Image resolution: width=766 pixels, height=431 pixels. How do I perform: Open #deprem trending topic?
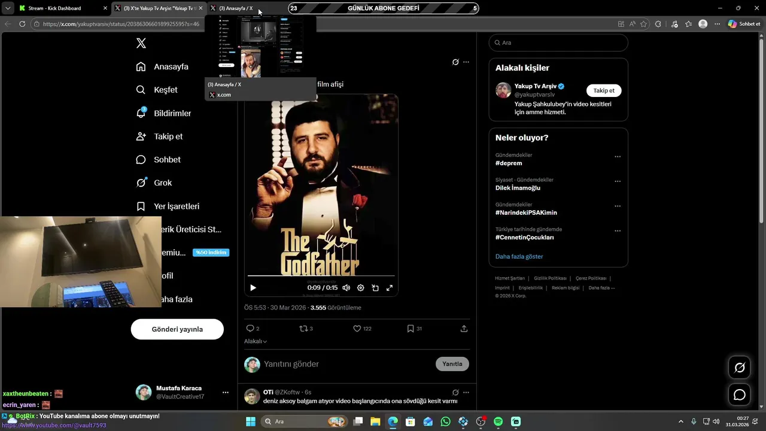click(509, 163)
